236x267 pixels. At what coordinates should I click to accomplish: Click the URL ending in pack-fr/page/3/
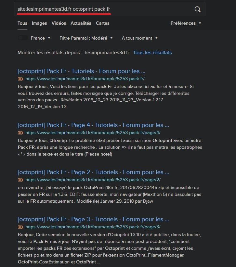[x=93, y=227]
